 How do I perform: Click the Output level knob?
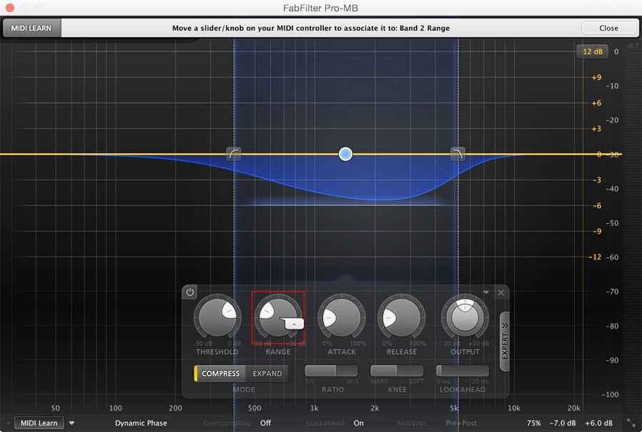tap(464, 317)
